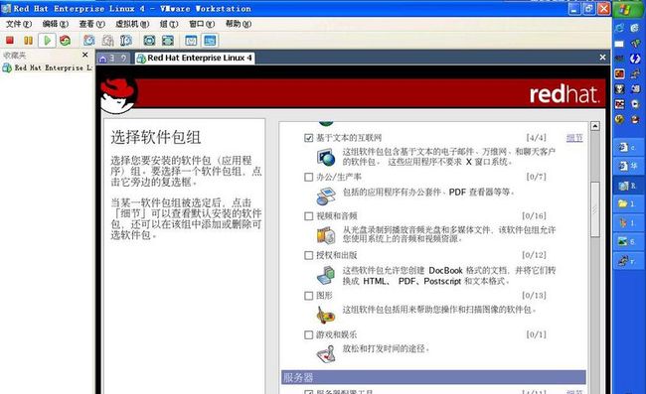The image size is (646, 394).
Task: Click the 授权和出版 package group icon
Action: pyautogui.click(x=326, y=275)
